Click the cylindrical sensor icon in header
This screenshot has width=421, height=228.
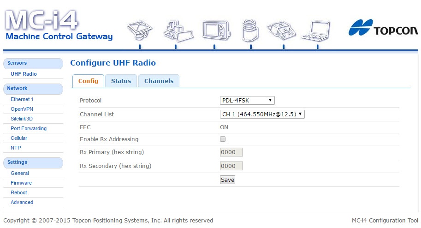tap(250, 30)
